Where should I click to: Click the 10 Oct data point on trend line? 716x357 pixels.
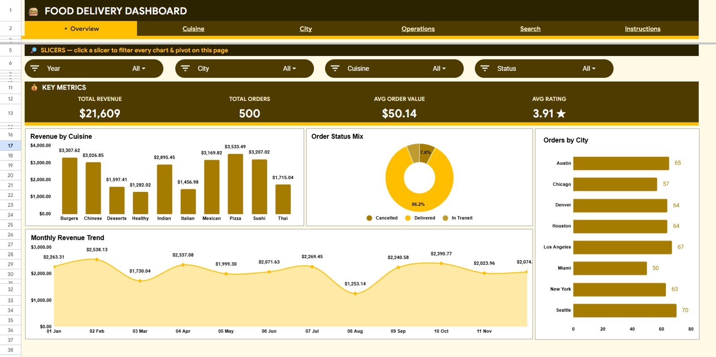(x=441, y=263)
